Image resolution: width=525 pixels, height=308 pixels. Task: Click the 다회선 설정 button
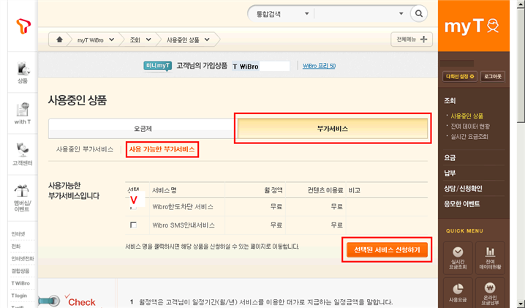click(x=460, y=76)
